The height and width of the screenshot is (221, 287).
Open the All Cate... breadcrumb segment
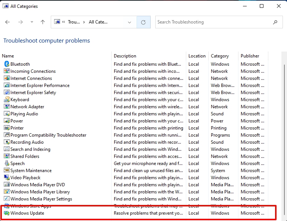click(98, 22)
